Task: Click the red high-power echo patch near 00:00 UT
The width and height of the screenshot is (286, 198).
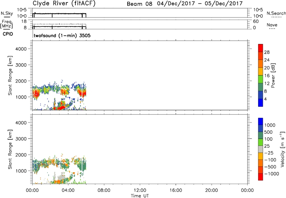Action: coord(36,94)
